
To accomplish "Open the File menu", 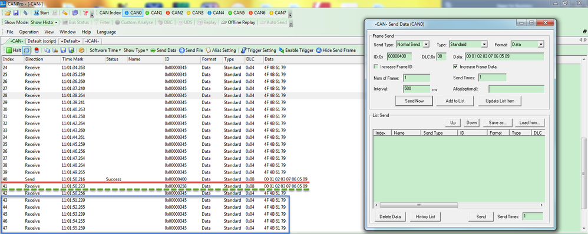I will pyautogui.click(x=10, y=32).
